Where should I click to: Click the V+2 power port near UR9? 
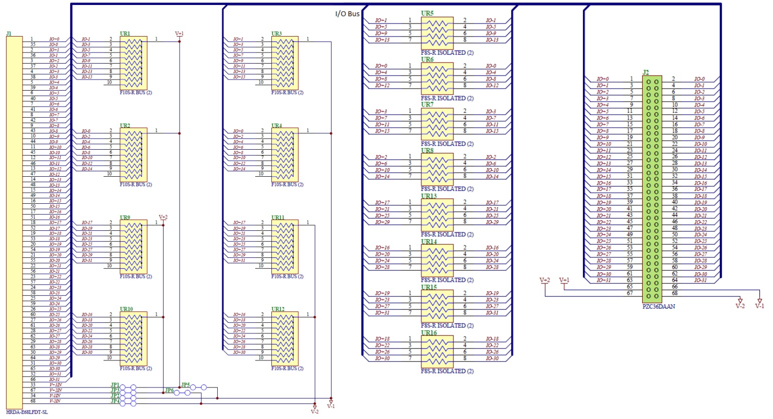click(x=163, y=218)
